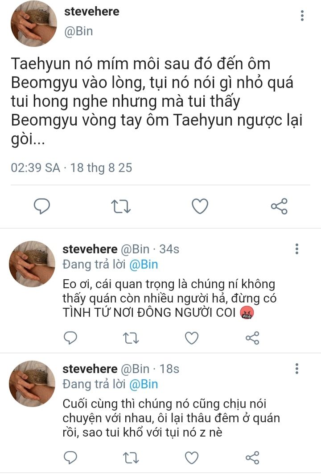Viewport: 321px width, 475px height.
Task: Reply to the 18s reply tweet
Action: point(70,458)
